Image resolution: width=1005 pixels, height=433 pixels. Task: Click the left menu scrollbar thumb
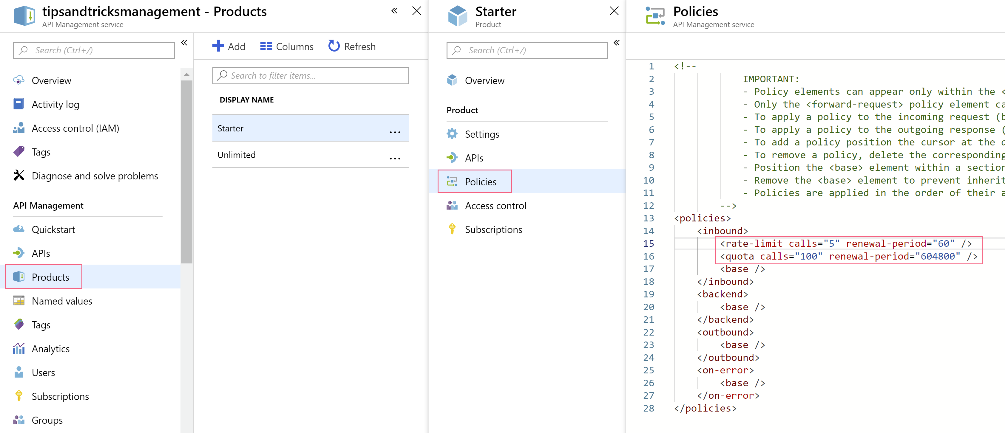[x=186, y=171]
